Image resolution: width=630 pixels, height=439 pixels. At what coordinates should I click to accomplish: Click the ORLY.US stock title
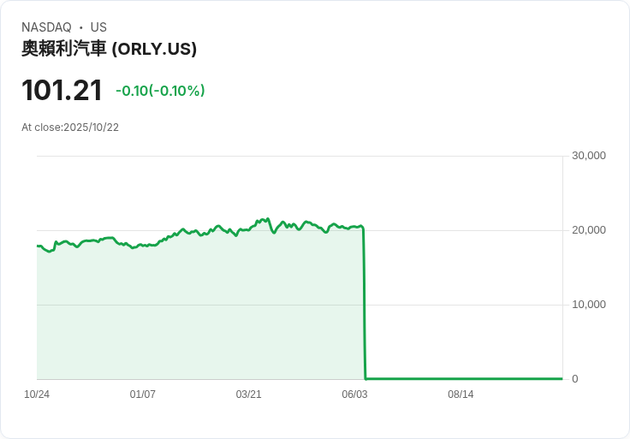point(109,49)
